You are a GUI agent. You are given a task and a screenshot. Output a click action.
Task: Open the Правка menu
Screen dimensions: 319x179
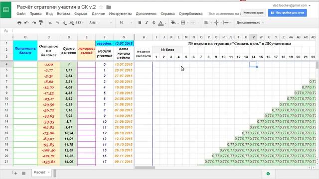point(35,14)
